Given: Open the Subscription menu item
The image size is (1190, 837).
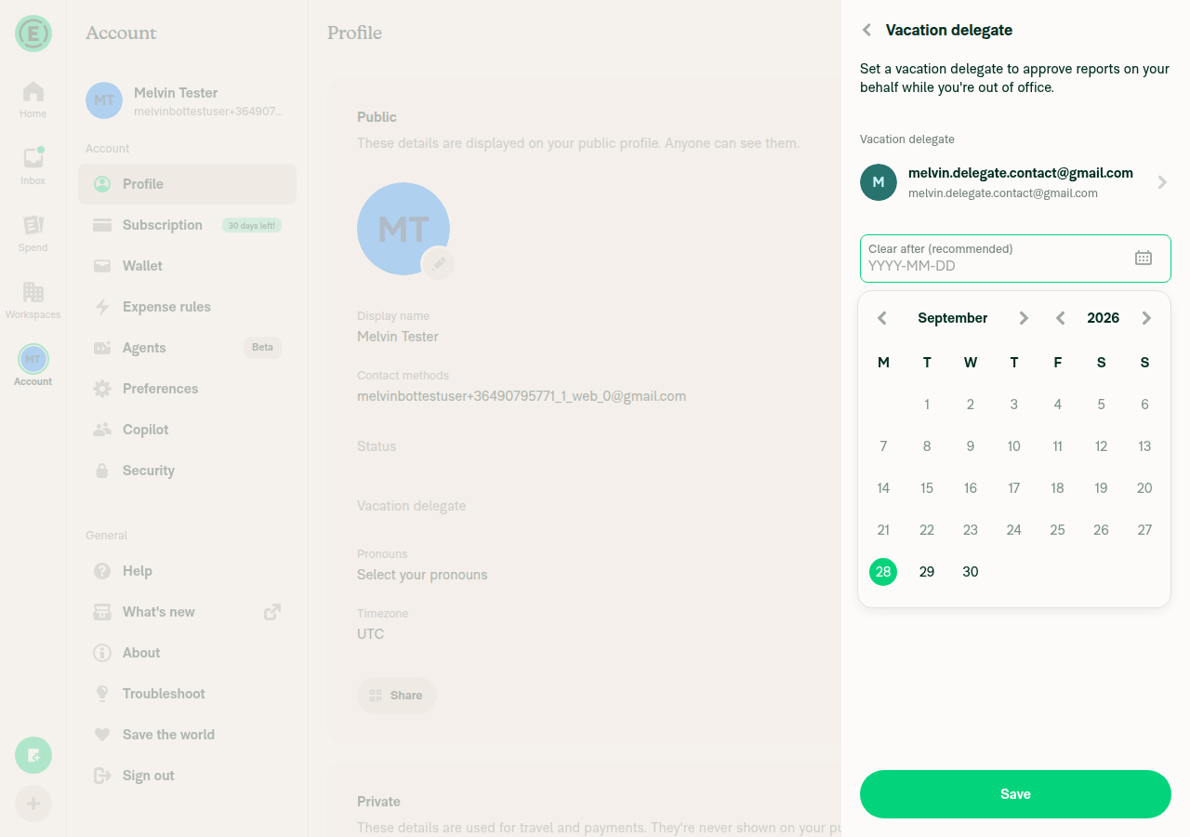Looking at the screenshot, I should pyautogui.click(x=187, y=225).
